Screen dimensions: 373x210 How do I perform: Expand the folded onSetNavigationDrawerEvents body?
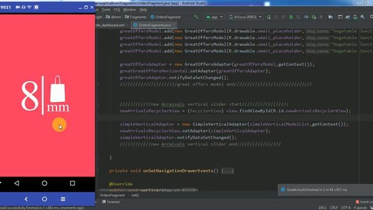click(227, 171)
